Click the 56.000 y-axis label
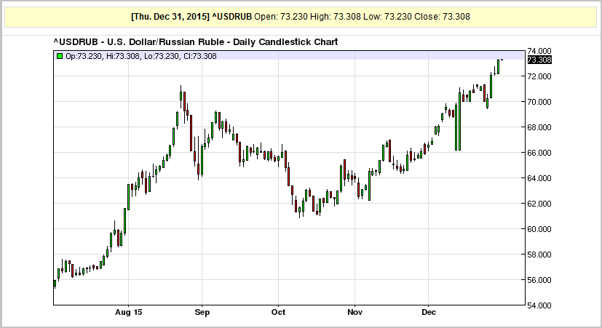The width and height of the screenshot is (602, 328). 539,280
